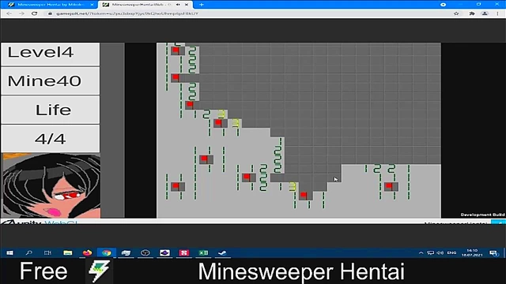Screen dimensions: 506x284
Task: Click the Mine40 counter panel
Action: [51, 80]
